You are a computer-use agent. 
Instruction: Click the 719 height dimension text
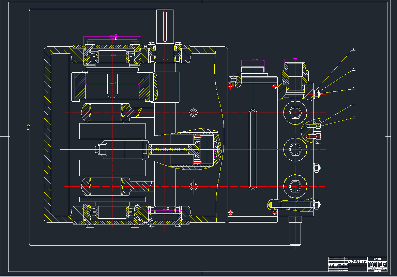29,127
